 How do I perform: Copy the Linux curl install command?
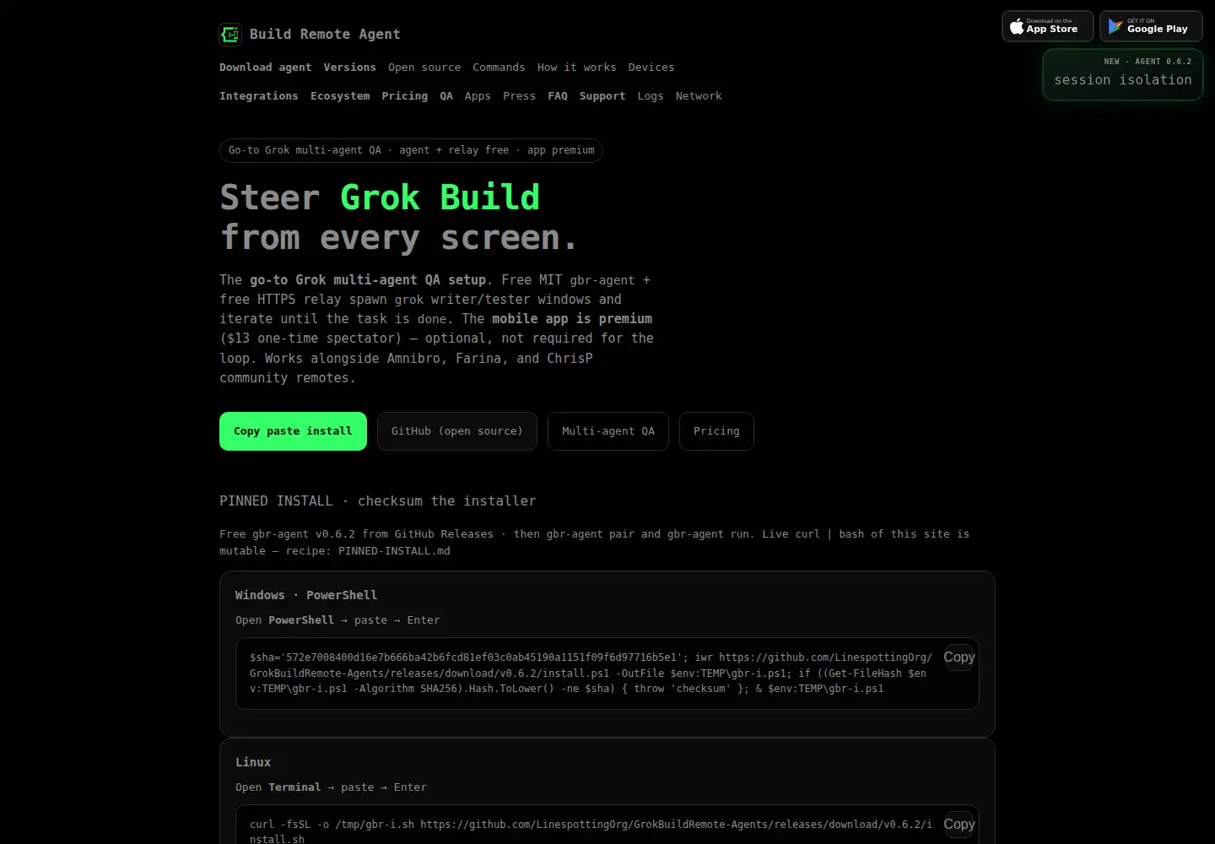(x=959, y=824)
